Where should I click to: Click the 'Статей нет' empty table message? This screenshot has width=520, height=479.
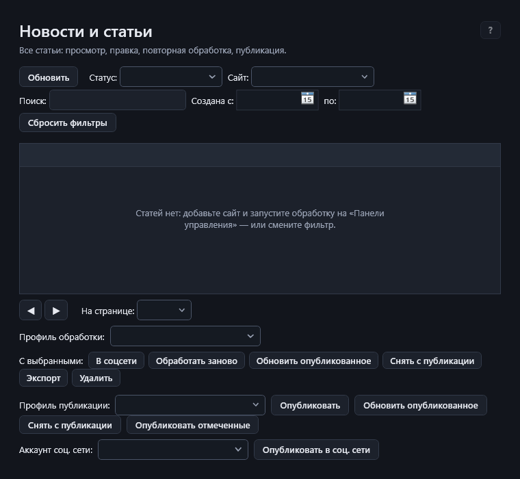260,219
